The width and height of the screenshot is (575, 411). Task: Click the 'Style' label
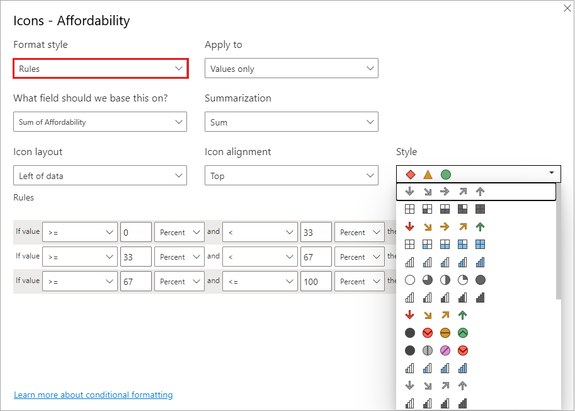406,151
